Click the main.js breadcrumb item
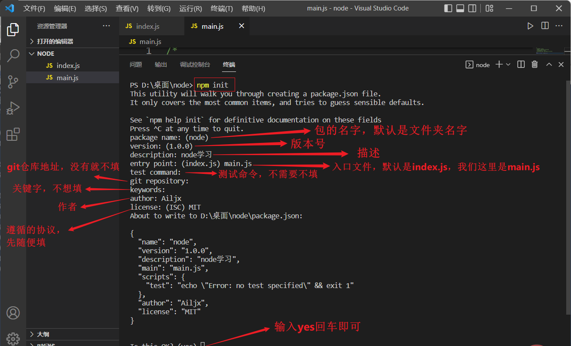The image size is (571, 346). click(146, 42)
